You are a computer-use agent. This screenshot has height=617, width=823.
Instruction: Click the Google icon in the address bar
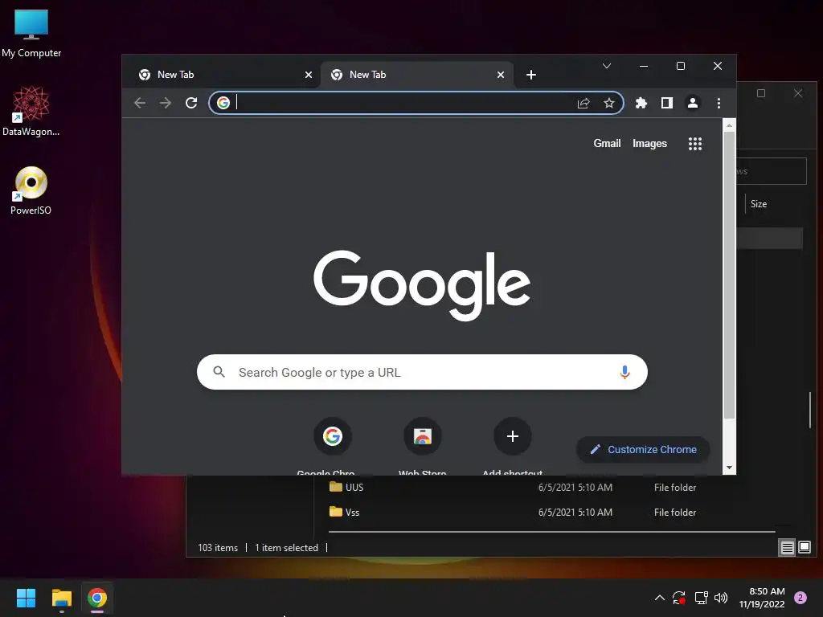pyautogui.click(x=223, y=103)
